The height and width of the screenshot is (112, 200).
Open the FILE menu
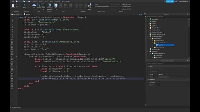coord(13,1)
